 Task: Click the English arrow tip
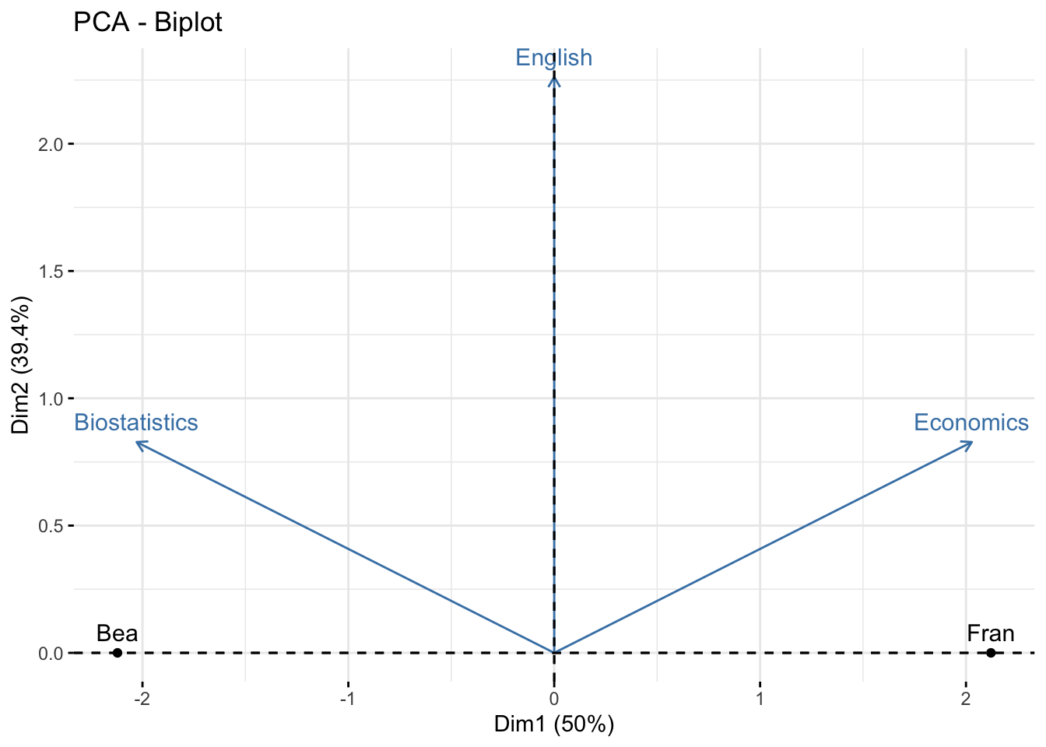(553, 78)
